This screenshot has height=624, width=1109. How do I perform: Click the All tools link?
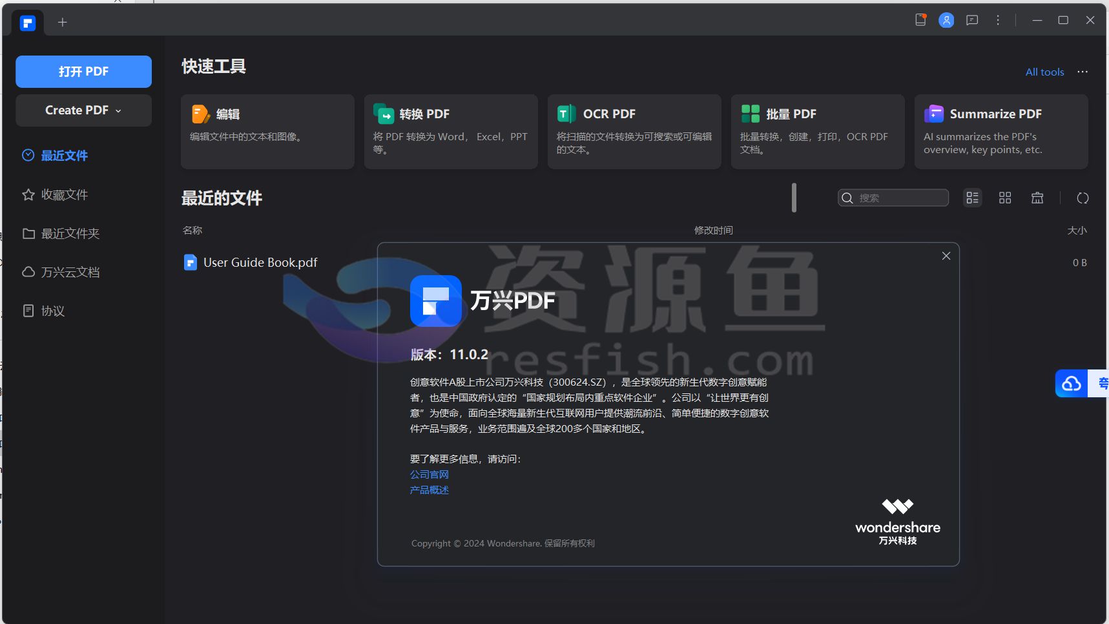[1044, 72]
